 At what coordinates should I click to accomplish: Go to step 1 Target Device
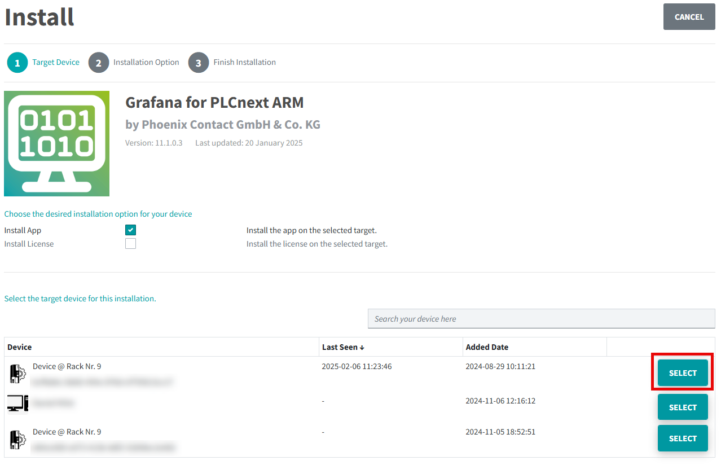(x=43, y=63)
